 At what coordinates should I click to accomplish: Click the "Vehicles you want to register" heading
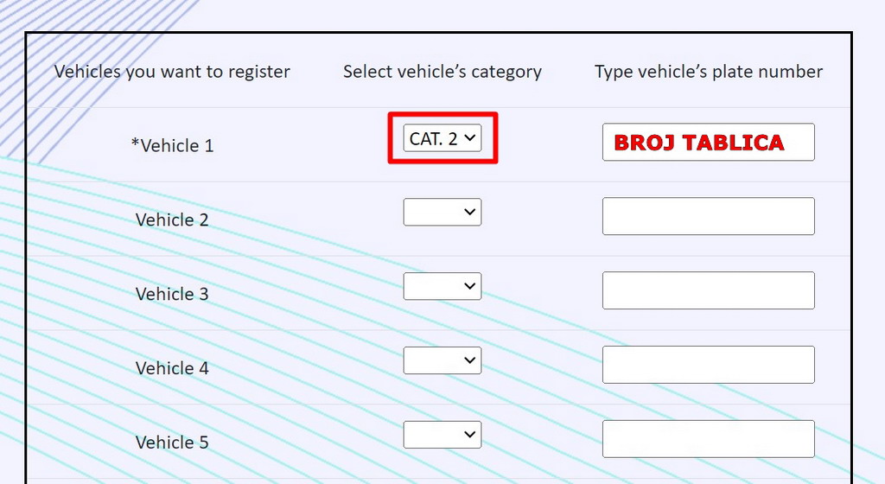172,71
